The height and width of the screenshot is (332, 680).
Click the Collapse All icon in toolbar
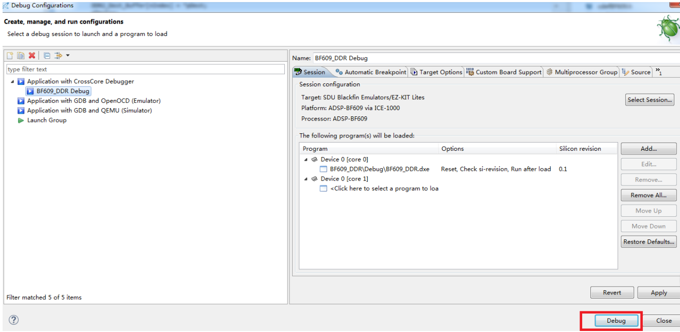(x=47, y=56)
